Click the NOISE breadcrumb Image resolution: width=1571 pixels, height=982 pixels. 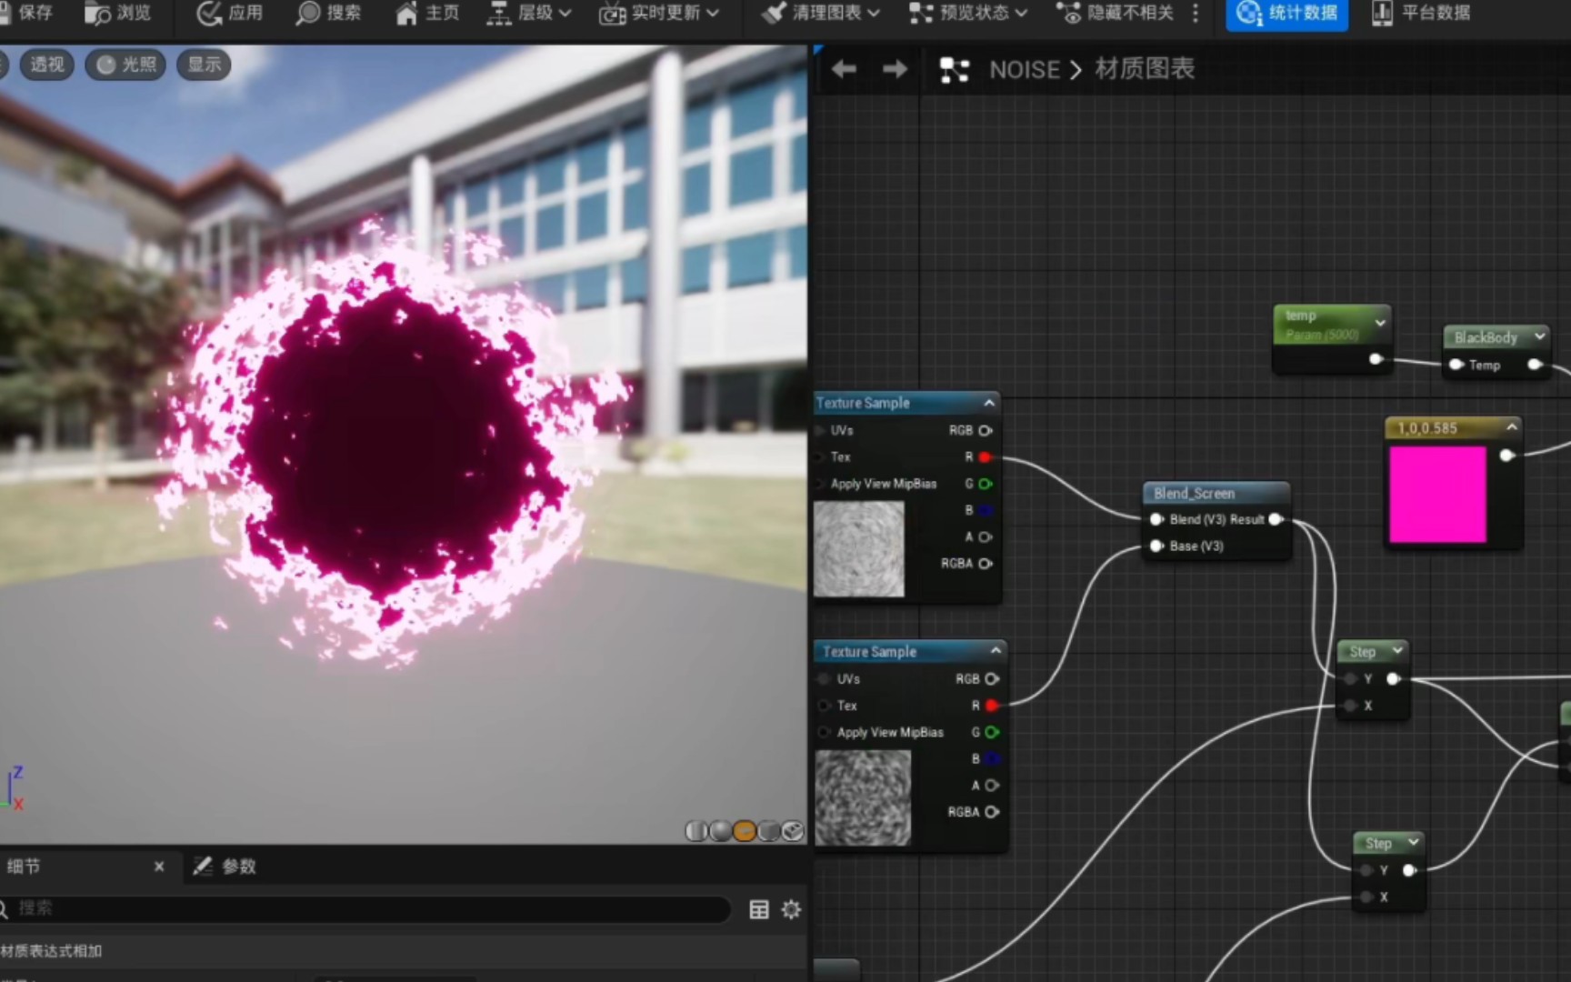tap(1025, 69)
